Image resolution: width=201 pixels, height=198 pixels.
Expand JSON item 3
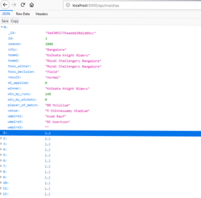tap(1, 144)
